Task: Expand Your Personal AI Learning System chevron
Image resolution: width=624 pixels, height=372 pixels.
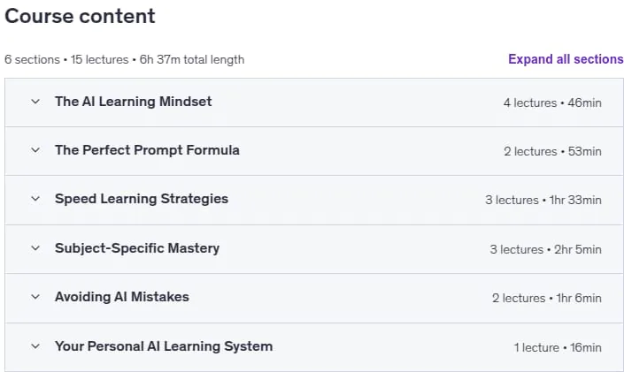Action: coord(35,346)
